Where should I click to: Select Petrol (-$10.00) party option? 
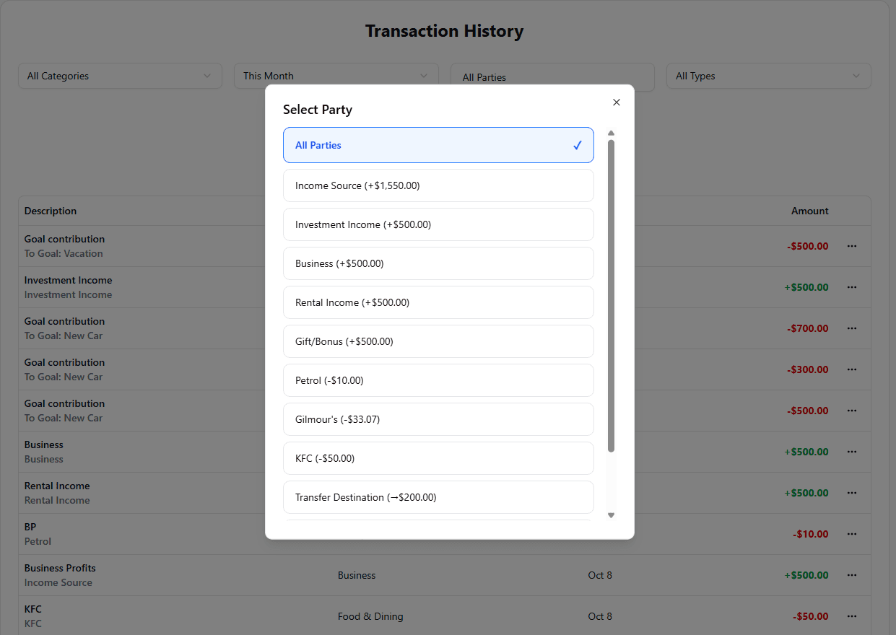coord(438,380)
